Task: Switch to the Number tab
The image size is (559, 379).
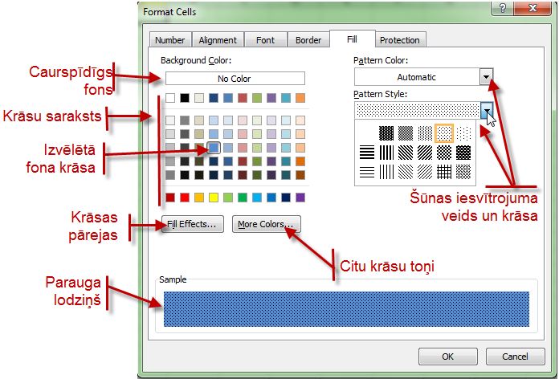Action: coord(169,40)
